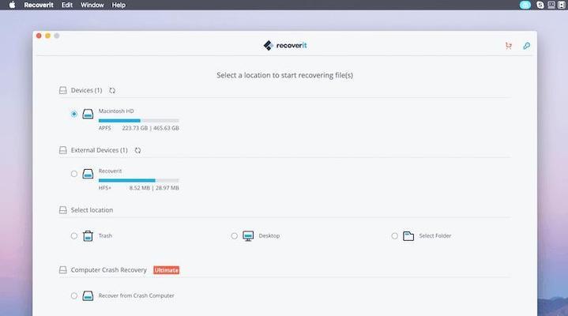The width and height of the screenshot is (568, 316).
Task: Select the Desktop radio button
Action: click(x=235, y=236)
